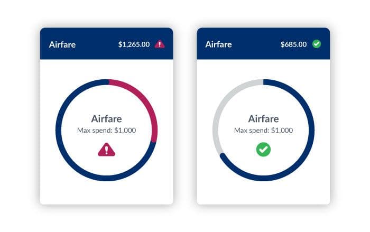Select the $1,265.00 amount in left card header

click(x=134, y=44)
